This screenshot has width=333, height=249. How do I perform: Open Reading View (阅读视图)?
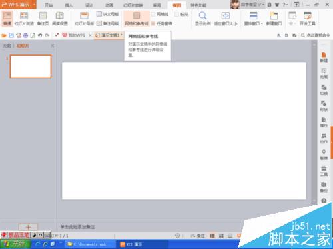[60, 19]
